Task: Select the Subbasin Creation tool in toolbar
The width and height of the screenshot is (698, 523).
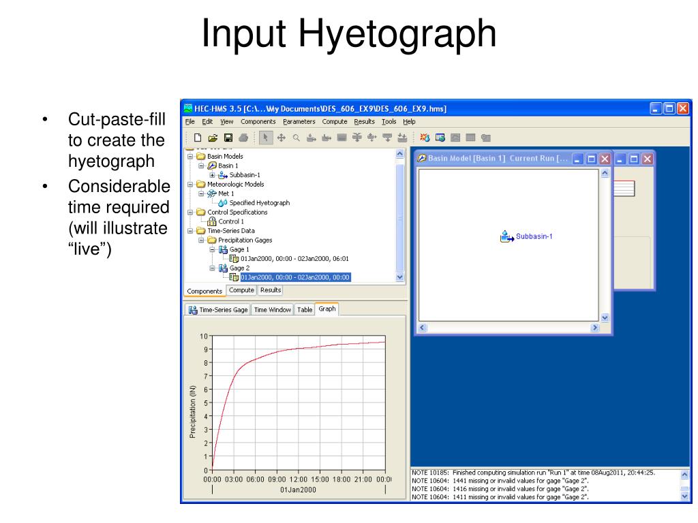Action: point(311,138)
